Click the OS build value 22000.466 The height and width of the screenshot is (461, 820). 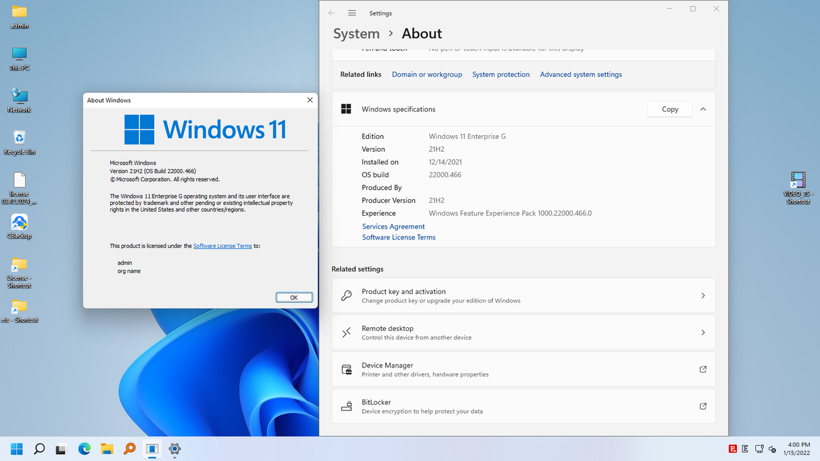[445, 175]
